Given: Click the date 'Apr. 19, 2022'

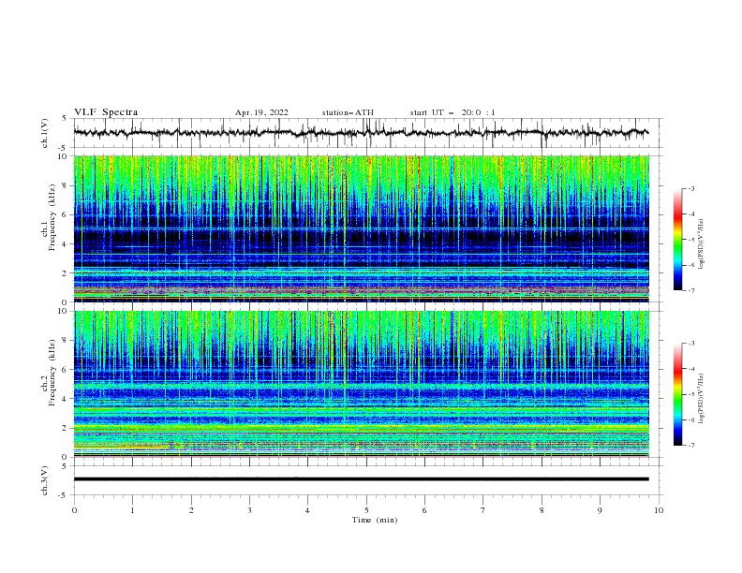Looking at the screenshot, I should coord(261,112).
